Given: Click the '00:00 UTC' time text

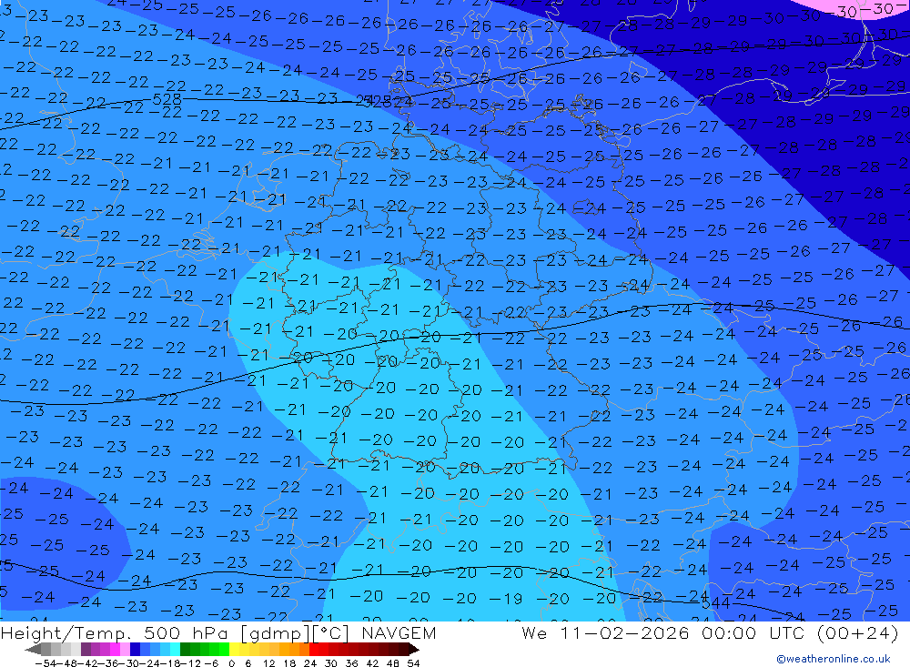Looking at the screenshot, I should point(753,632).
